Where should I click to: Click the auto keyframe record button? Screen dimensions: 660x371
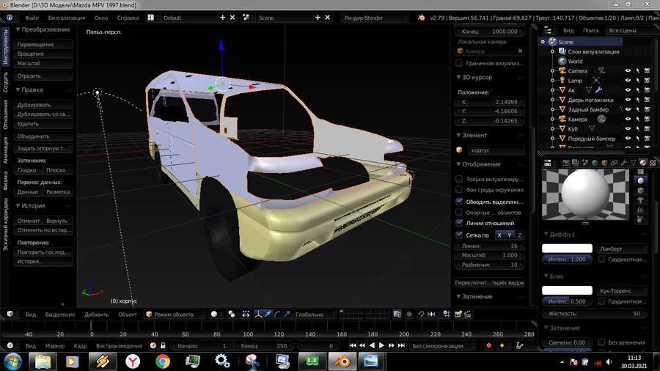(x=488, y=346)
